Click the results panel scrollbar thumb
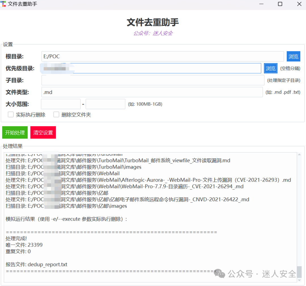The height and width of the screenshot is (286, 306). 299,272
